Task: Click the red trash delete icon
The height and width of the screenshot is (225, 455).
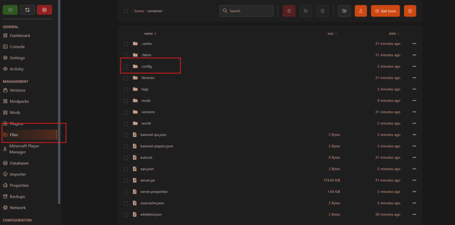Action: (x=289, y=11)
